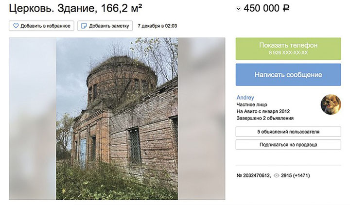Open seller profile link Andrey
Viewport: 350px width, 205px height.
tap(245, 98)
